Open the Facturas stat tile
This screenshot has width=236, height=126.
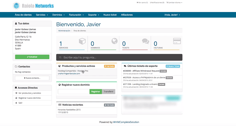pyautogui.click(x=167, y=44)
